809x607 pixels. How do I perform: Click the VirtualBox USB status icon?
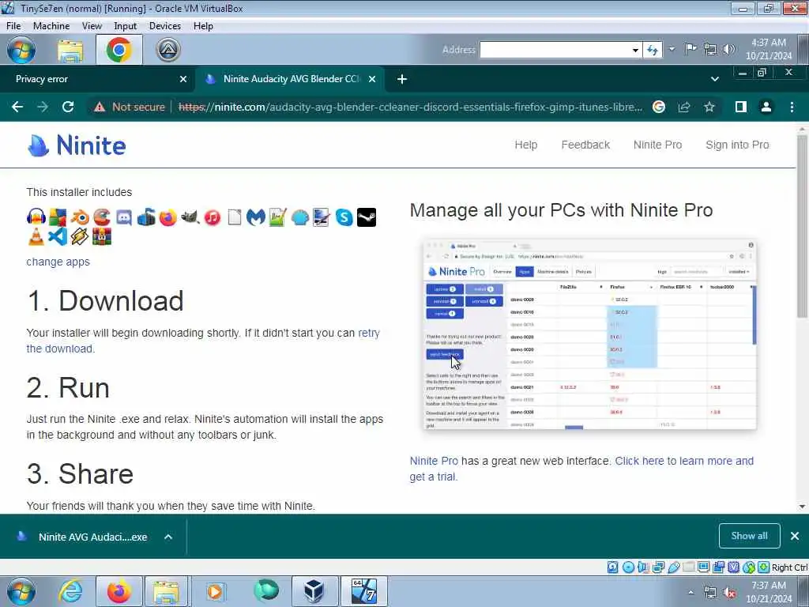coord(674,567)
